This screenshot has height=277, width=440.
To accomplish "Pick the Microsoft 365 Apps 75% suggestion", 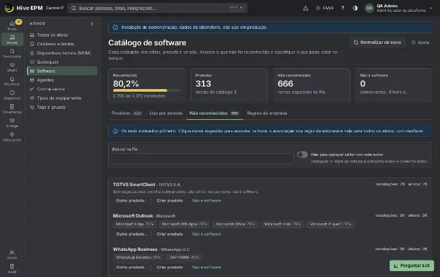I will pos(185,224).
